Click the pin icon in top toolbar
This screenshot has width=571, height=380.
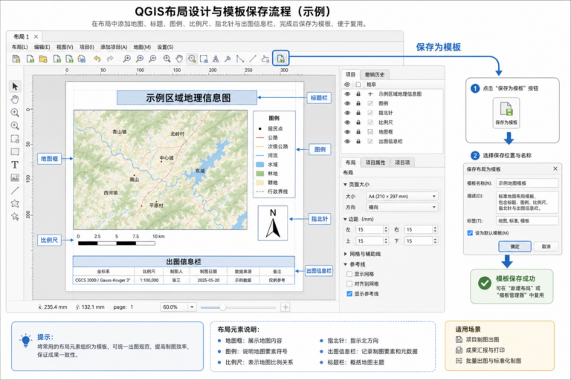(x=228, y=59)
